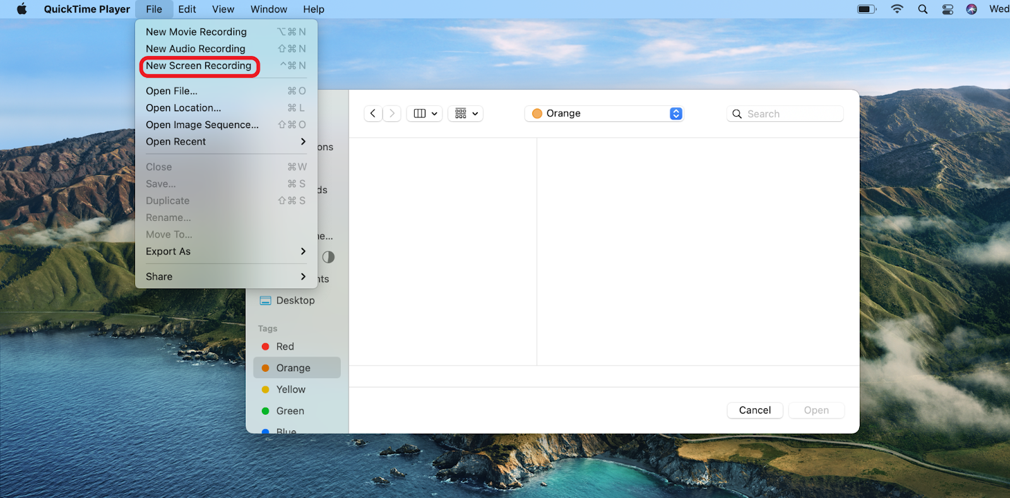The height and width of the screenshot is (498, 1010).
Task: Open Spotlight search in menu bar
Action: [x=923, y=9]
